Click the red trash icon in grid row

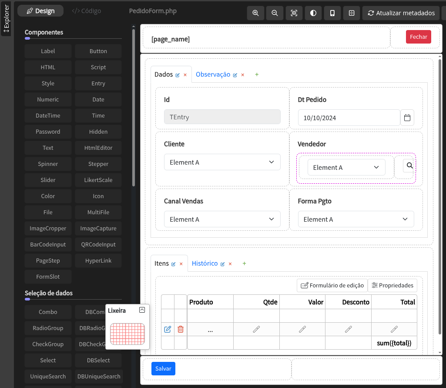181,329
